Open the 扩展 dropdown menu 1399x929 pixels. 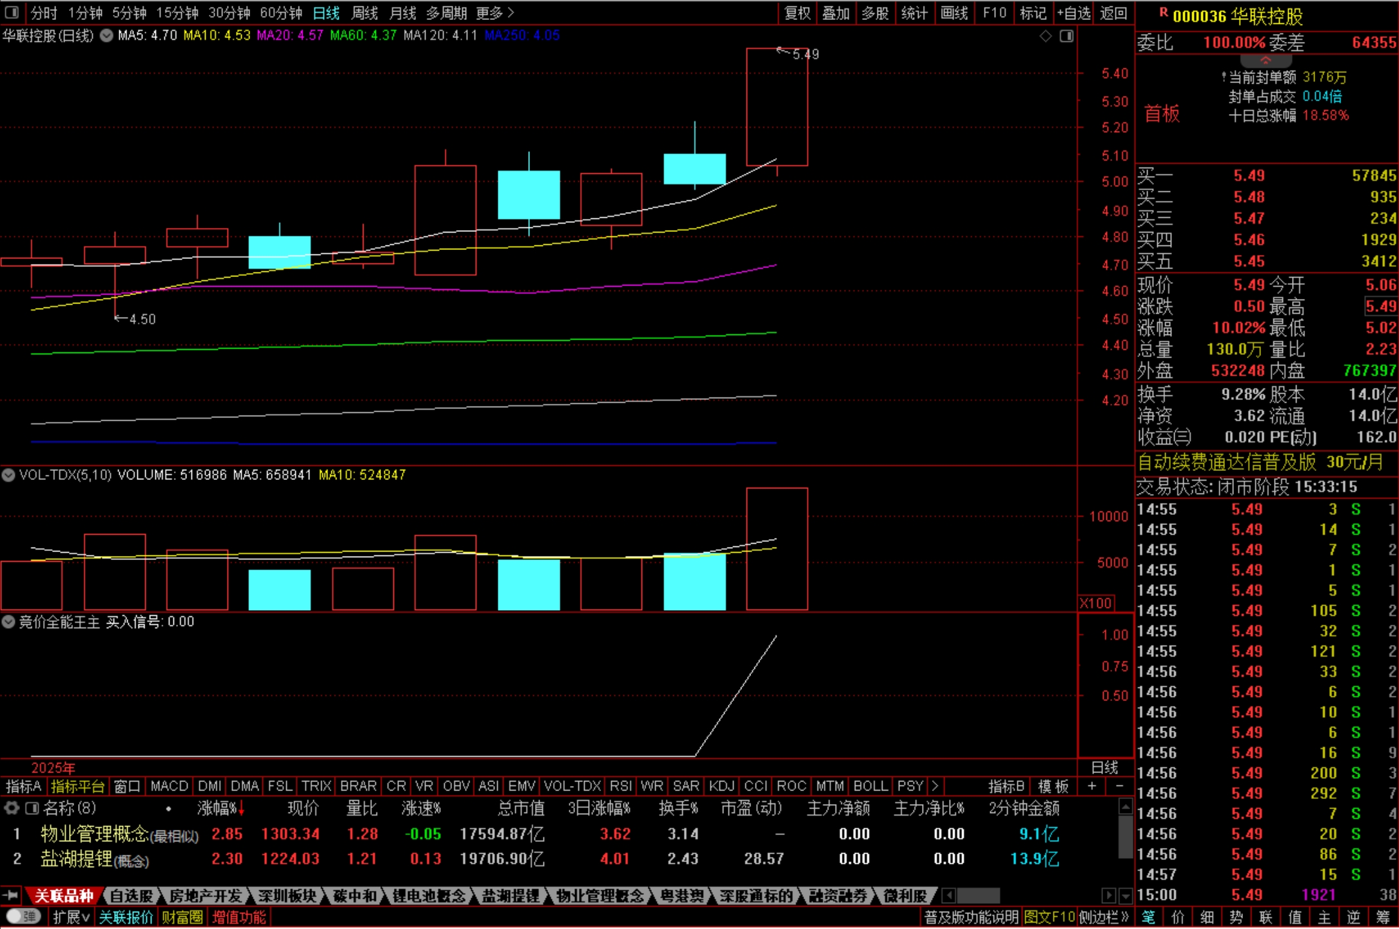(x=70, y=917)
